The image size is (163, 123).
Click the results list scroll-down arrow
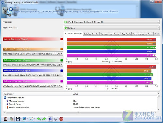coord(158,109)
